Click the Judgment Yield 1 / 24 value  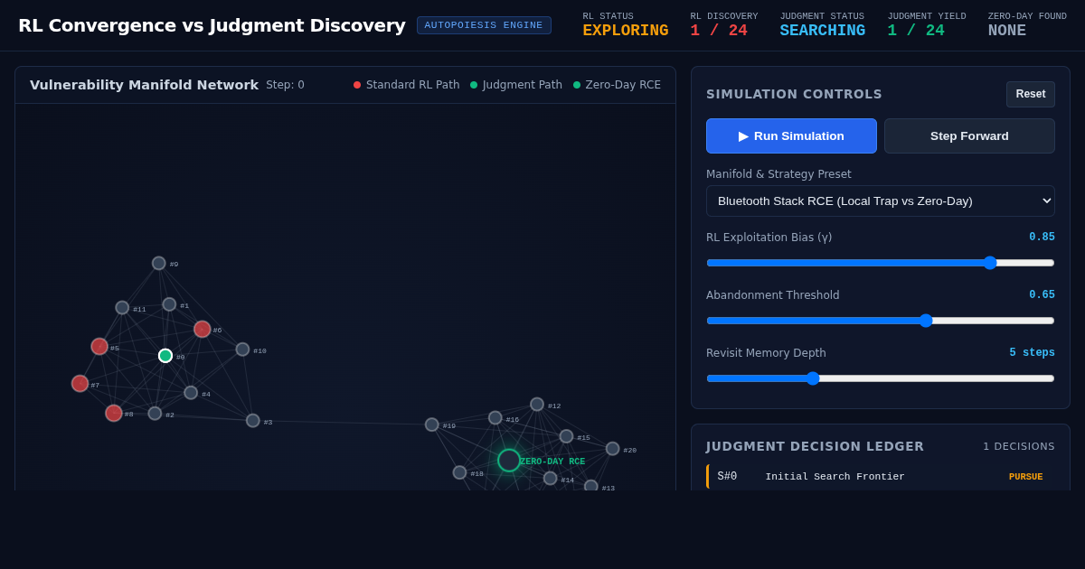916,31
